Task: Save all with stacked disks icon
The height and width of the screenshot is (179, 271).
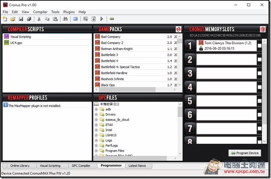Action: coord(29,19)
